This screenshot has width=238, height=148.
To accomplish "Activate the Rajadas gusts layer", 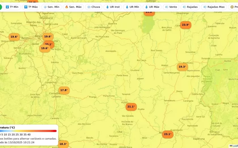I will (190, 7).
